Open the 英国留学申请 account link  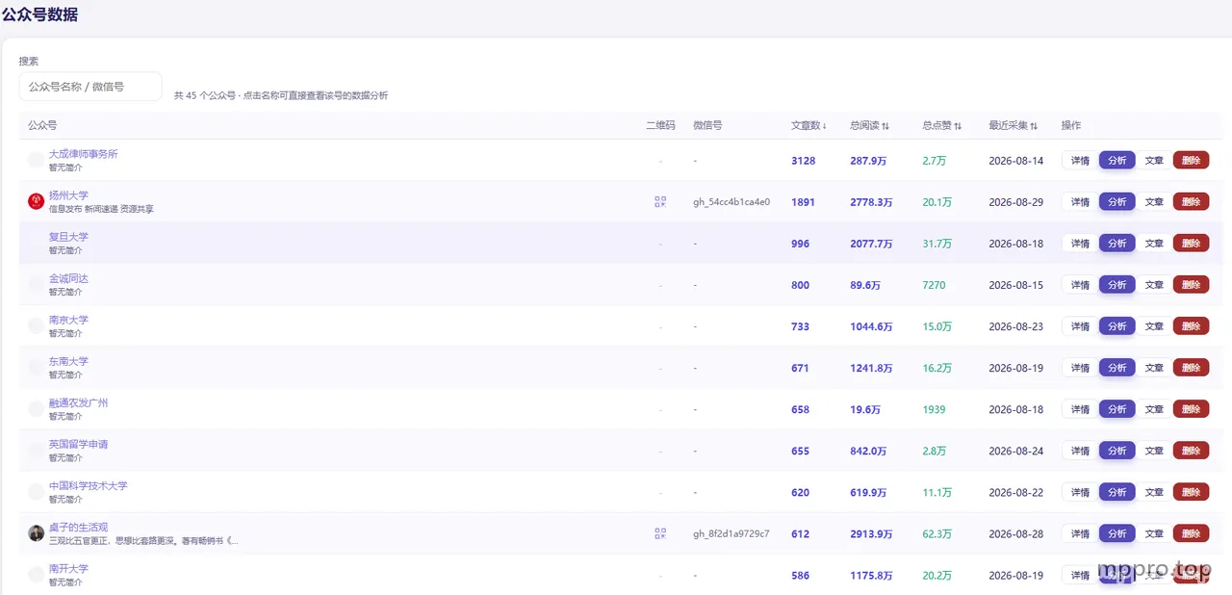pos(79,444)
